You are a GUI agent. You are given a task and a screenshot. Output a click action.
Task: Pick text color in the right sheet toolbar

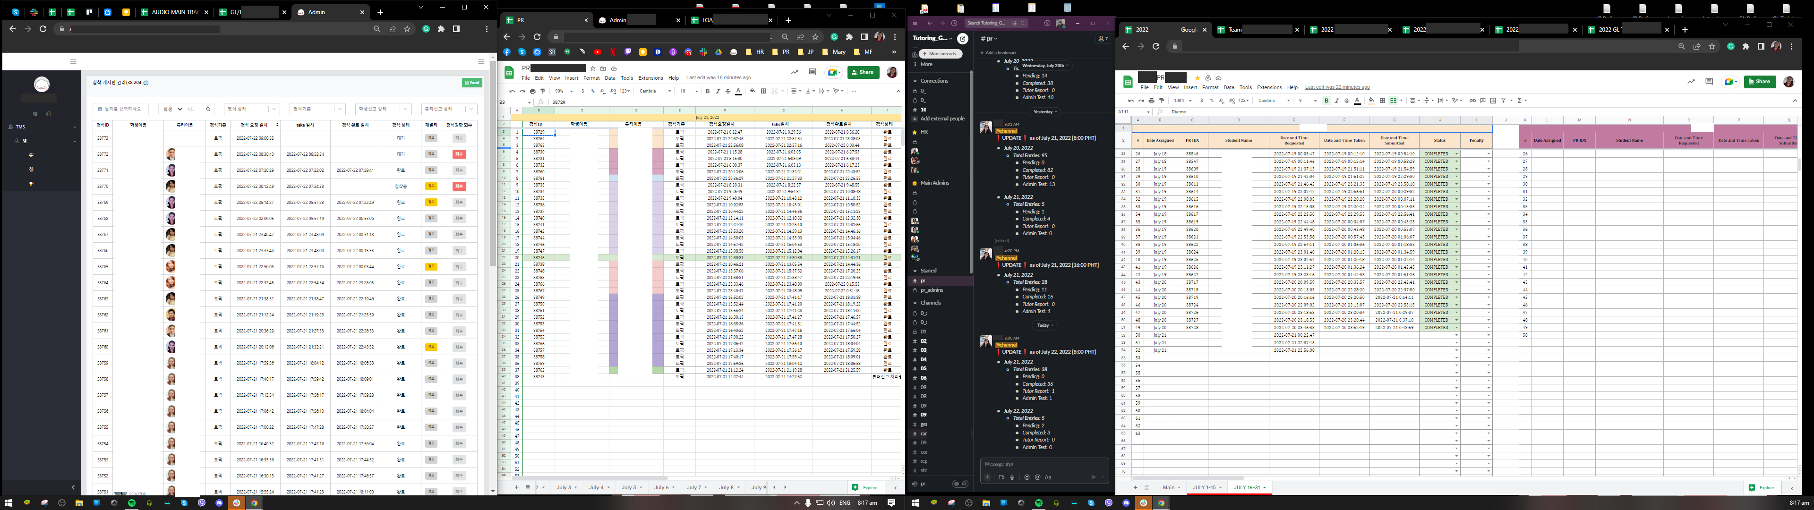click(x=1357, y=101)
